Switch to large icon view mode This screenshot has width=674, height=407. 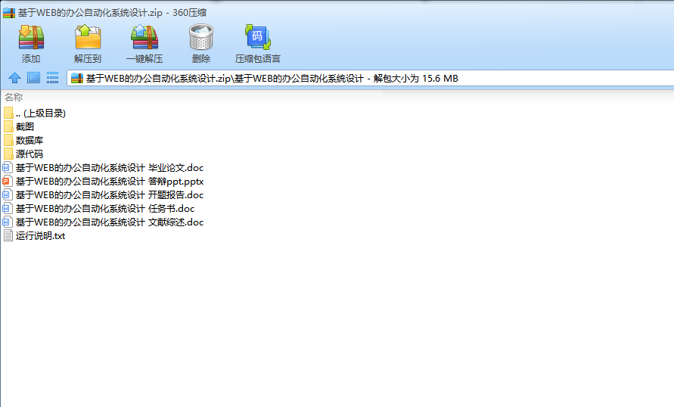[x=33, y=78]
